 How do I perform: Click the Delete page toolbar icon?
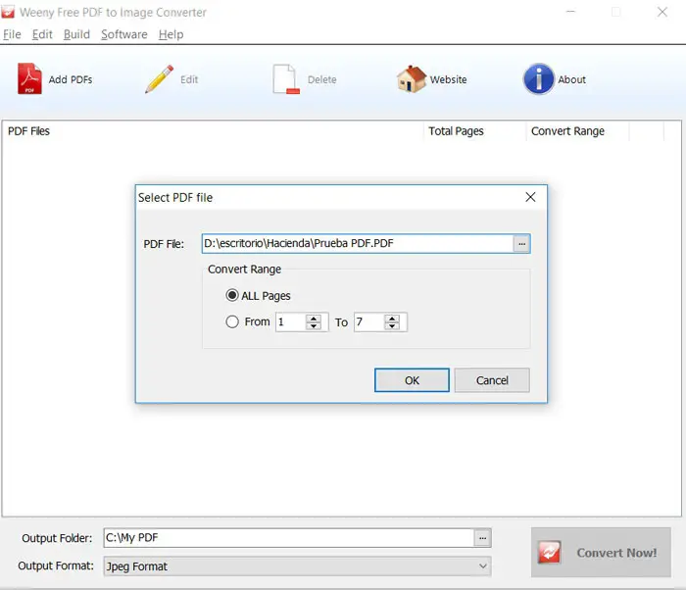[x=286, y=79]
